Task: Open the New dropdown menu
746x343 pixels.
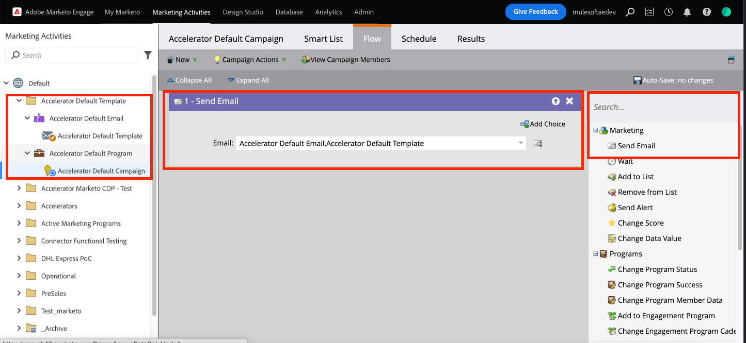Action: coord(182,60)
